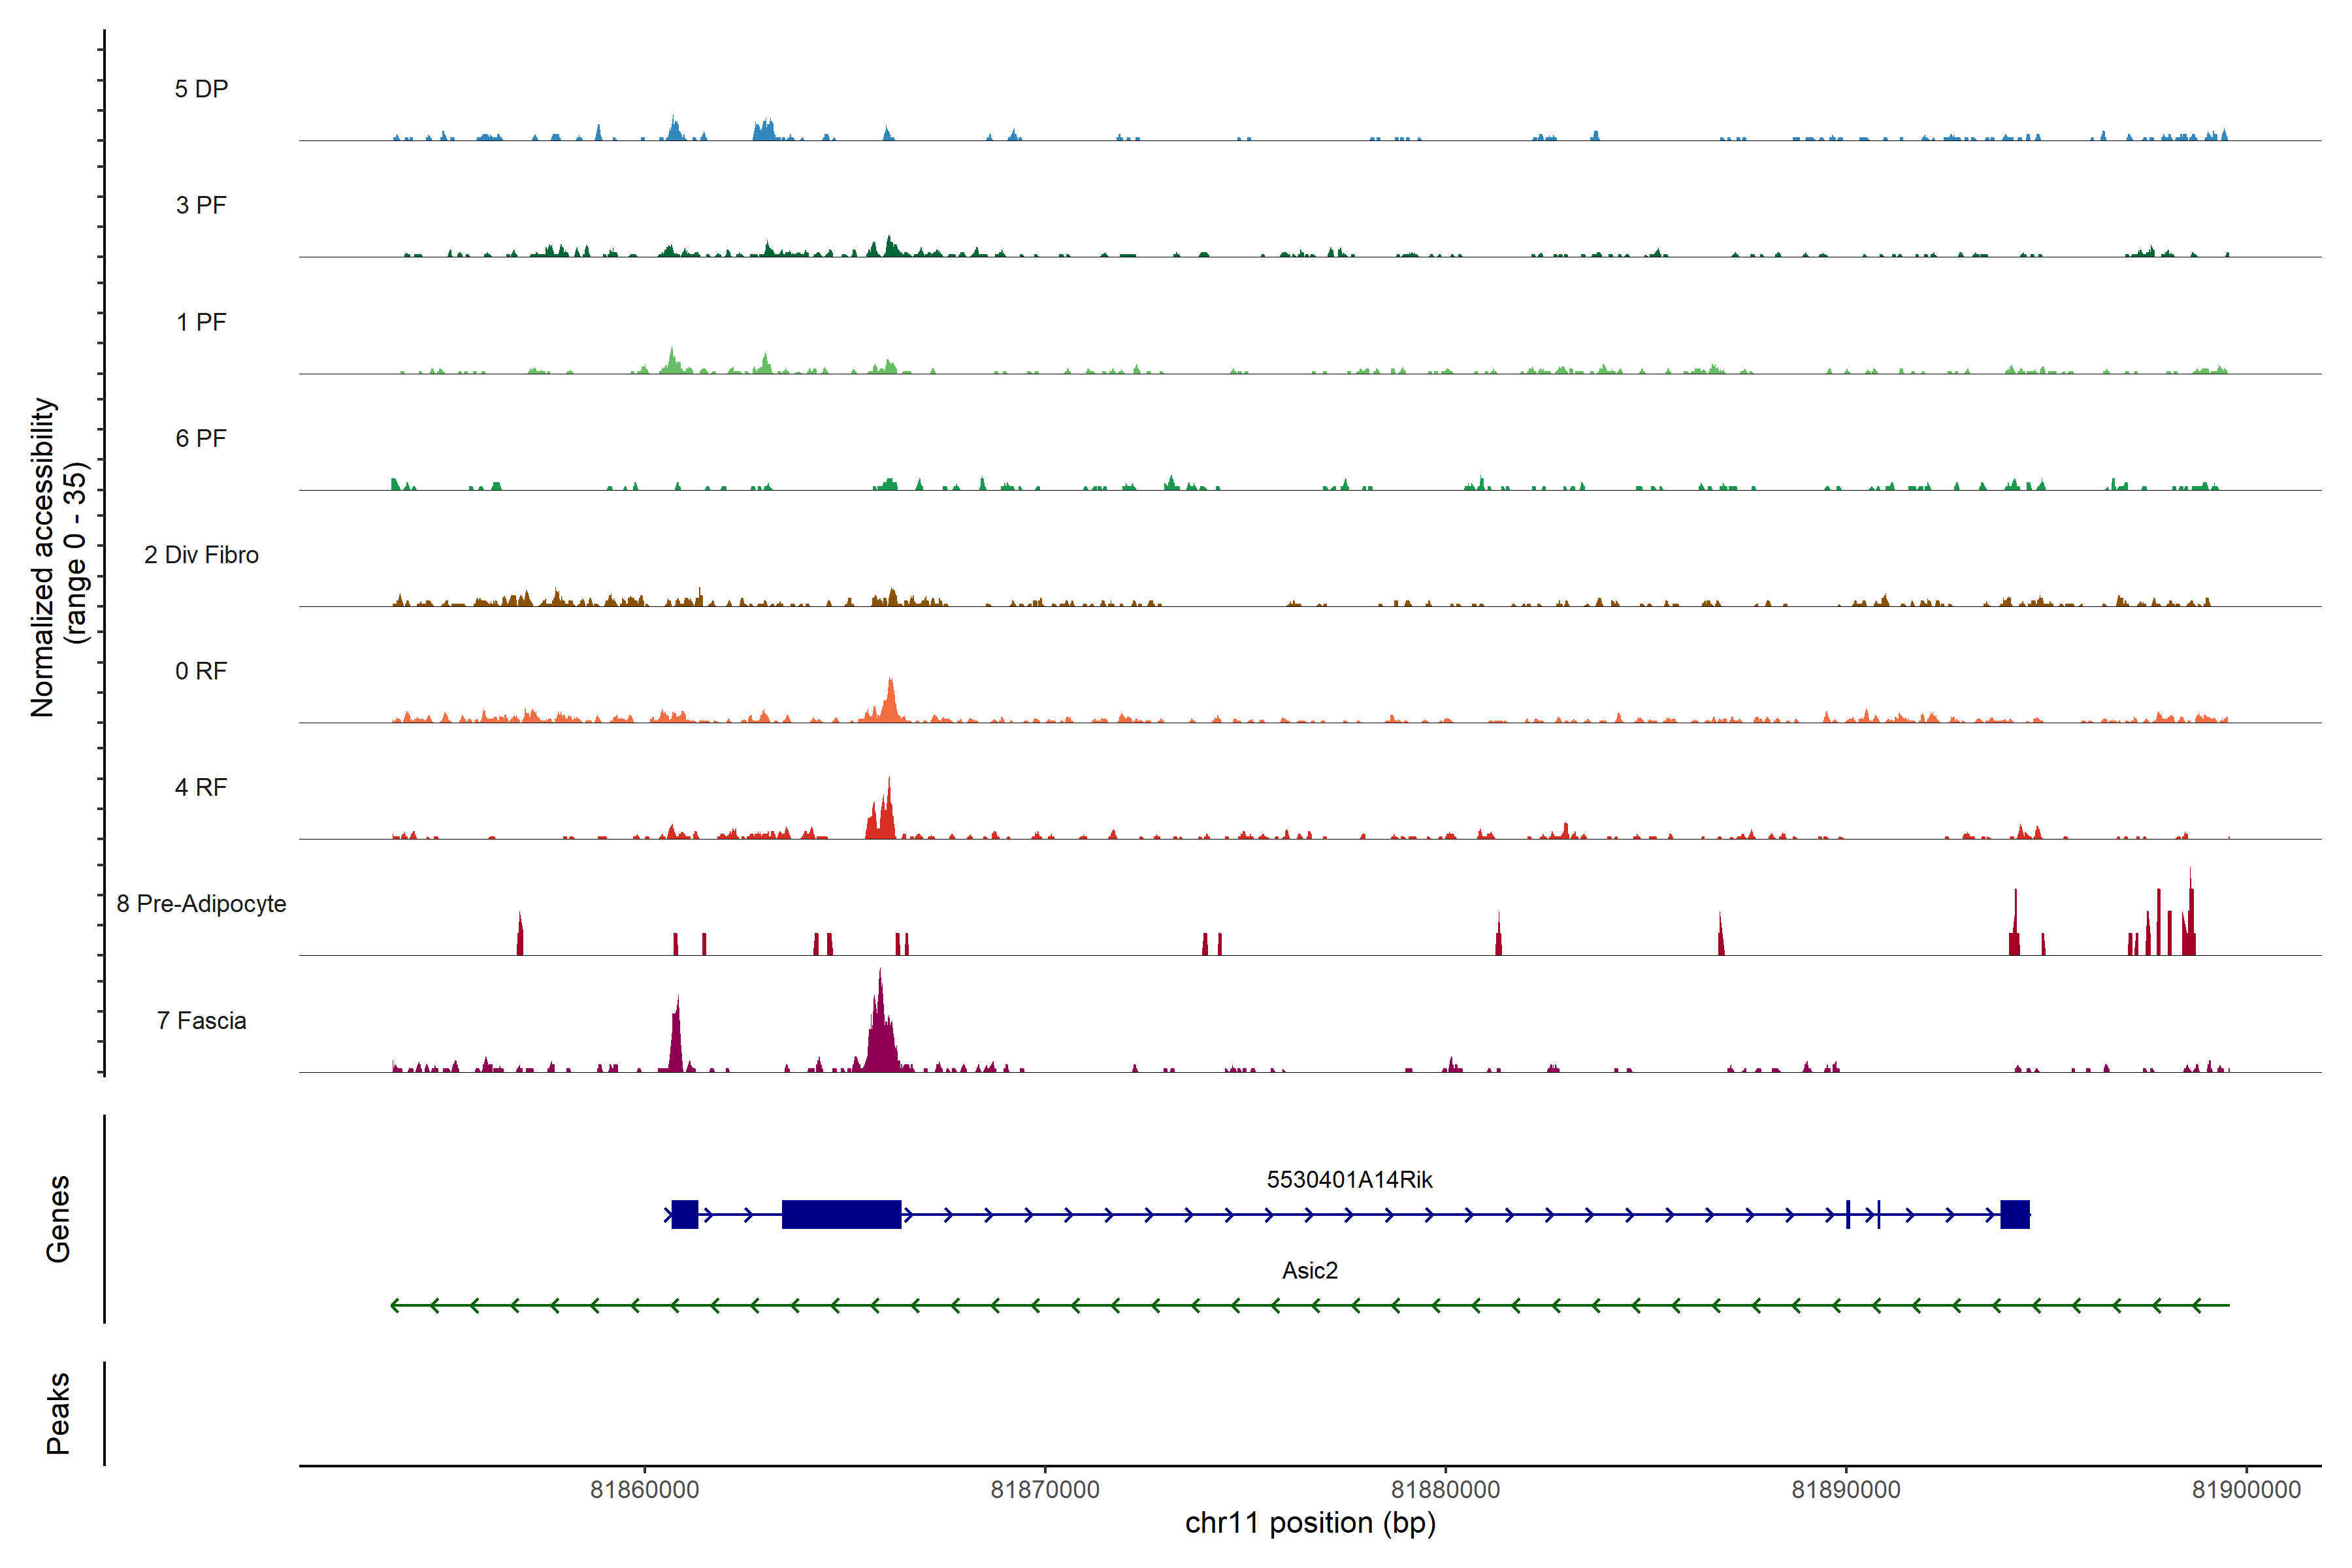Click the 5 DP track label
The height and width of the screenshot is (1568, 2352).
click(x=201, y=89)
